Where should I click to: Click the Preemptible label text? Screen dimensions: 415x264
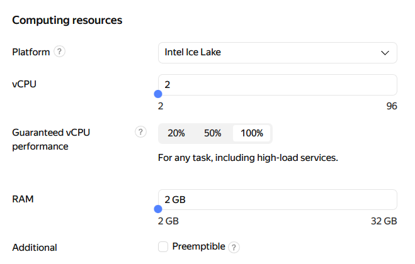click(x=198, y=246)
